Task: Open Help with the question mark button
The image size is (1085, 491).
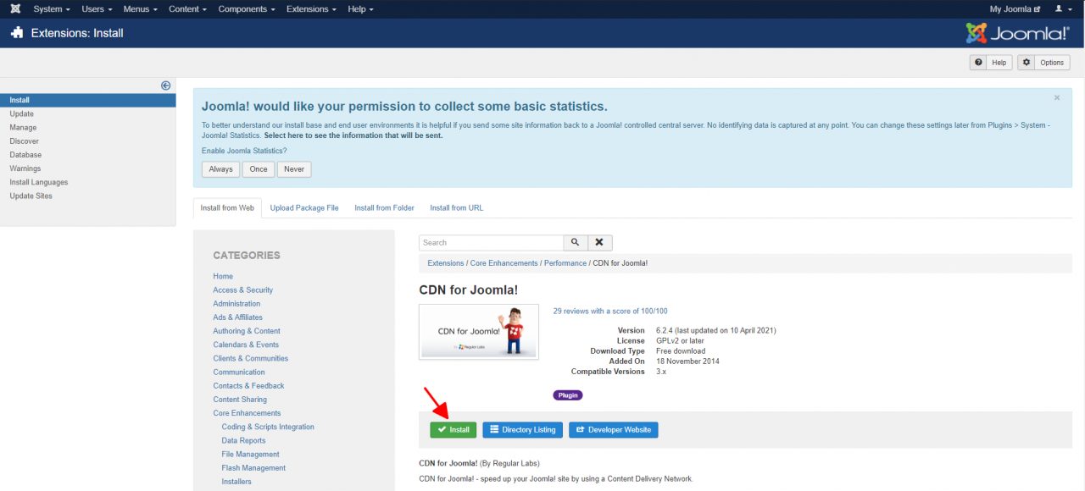Action: [991, 63]
